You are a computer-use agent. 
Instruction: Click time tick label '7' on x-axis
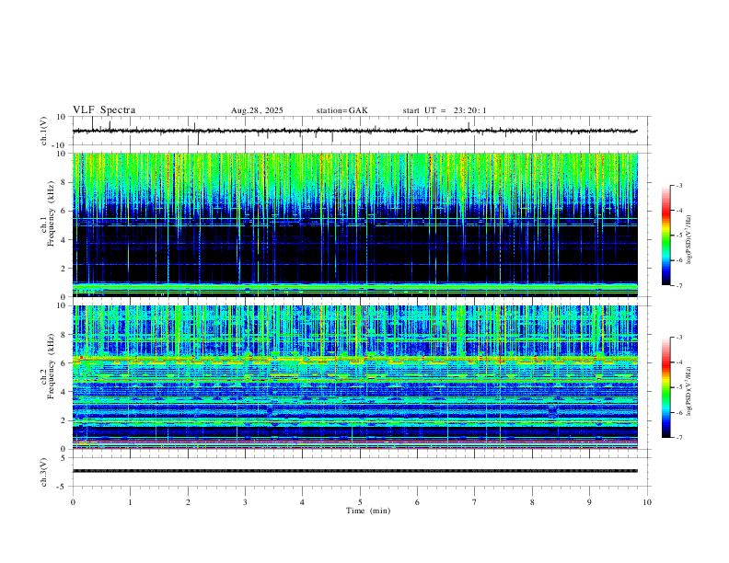click(x=475, y=502)
